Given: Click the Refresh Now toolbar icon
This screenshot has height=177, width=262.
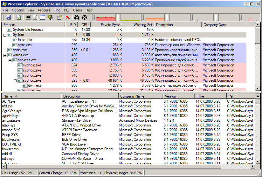Looking at the screenshot, I should coord(18,17).
